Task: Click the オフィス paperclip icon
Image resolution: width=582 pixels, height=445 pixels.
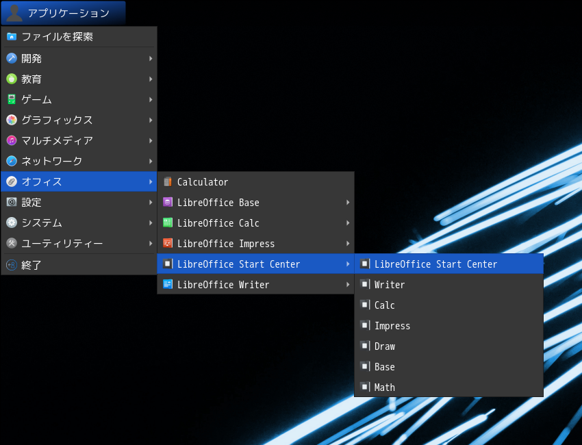Action: click(12, 181)
